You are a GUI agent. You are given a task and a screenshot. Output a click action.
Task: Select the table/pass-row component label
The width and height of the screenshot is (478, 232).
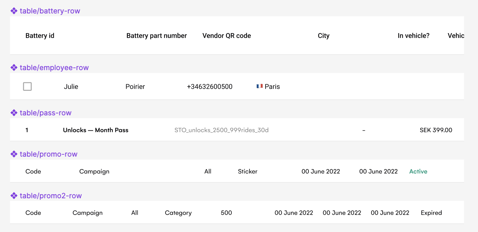pyautogui.click(x=46, y=113)
